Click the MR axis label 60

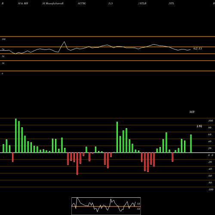point(210,135)
